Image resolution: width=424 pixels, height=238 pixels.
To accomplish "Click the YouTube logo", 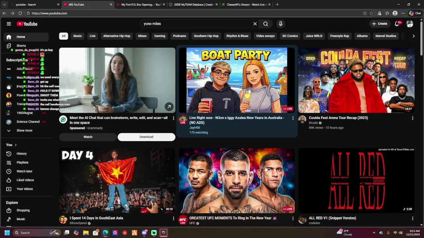I will pos(27,24).
